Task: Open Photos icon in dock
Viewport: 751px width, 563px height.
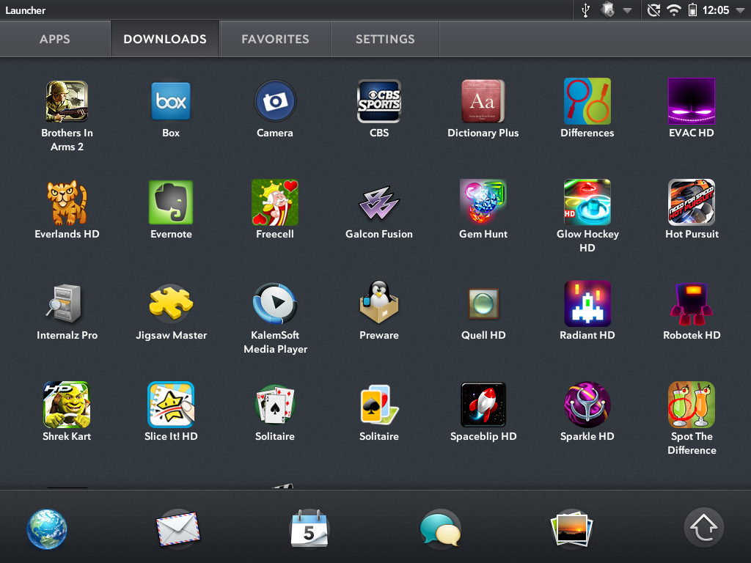Action: (x=571, y=529)
